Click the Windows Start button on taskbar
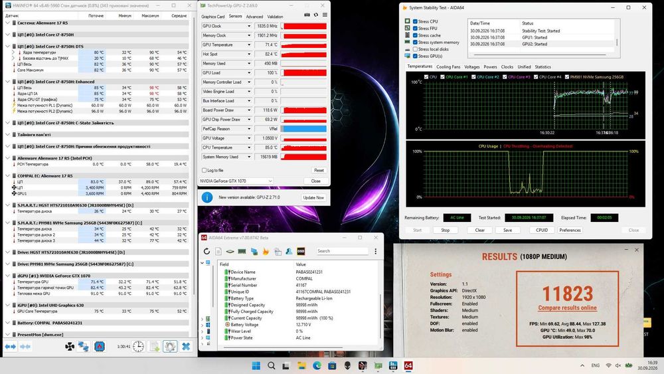The image size is (664, 374). [256, 365]
